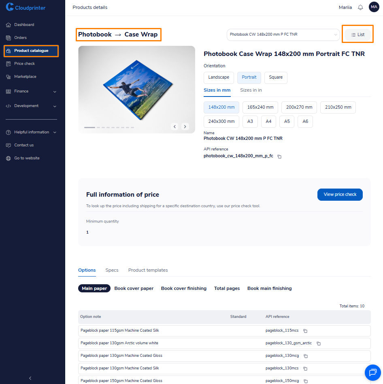Open the Photobook CW product dropdown
Image resolution: width=383 pixels, height=384 pixels.
click(x=283, y=34)
